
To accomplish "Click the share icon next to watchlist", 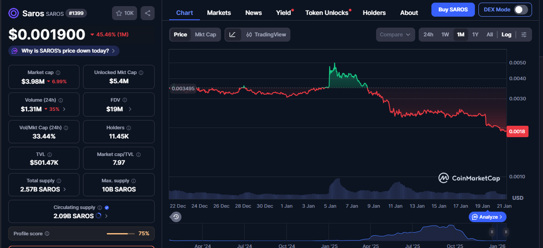I will pos(147,13).
